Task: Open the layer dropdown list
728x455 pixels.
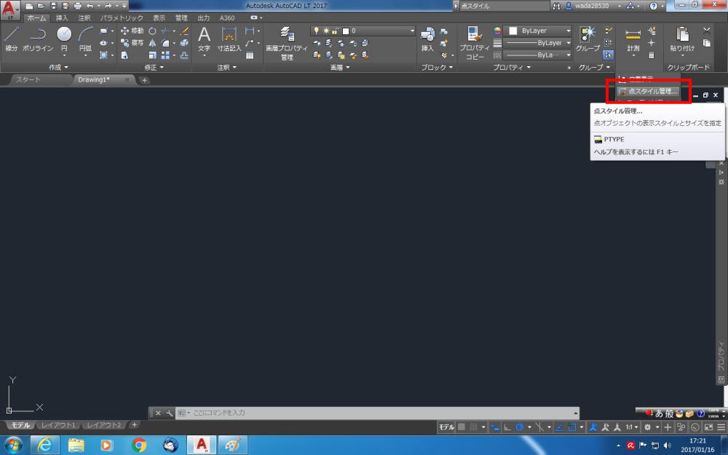Action: coord(412,31)
